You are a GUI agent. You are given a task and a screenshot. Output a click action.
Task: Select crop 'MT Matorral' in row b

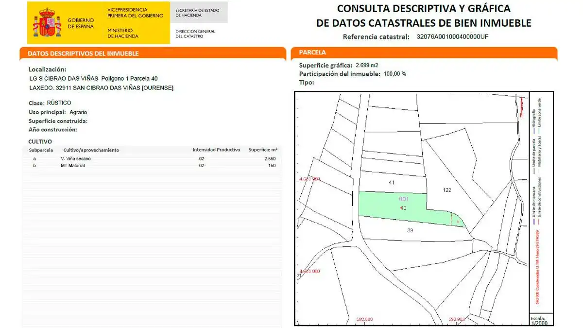tap(73, 166)
